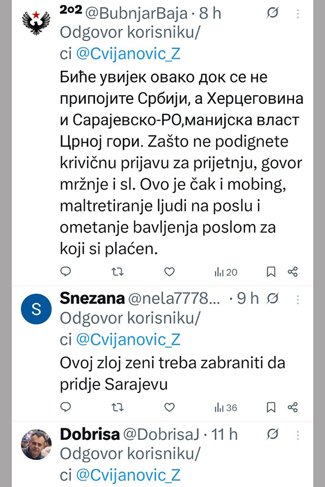Bookmark BubnjarBaja's tweet
Viewport: 325px width, 487px height.
coord(271,272)
